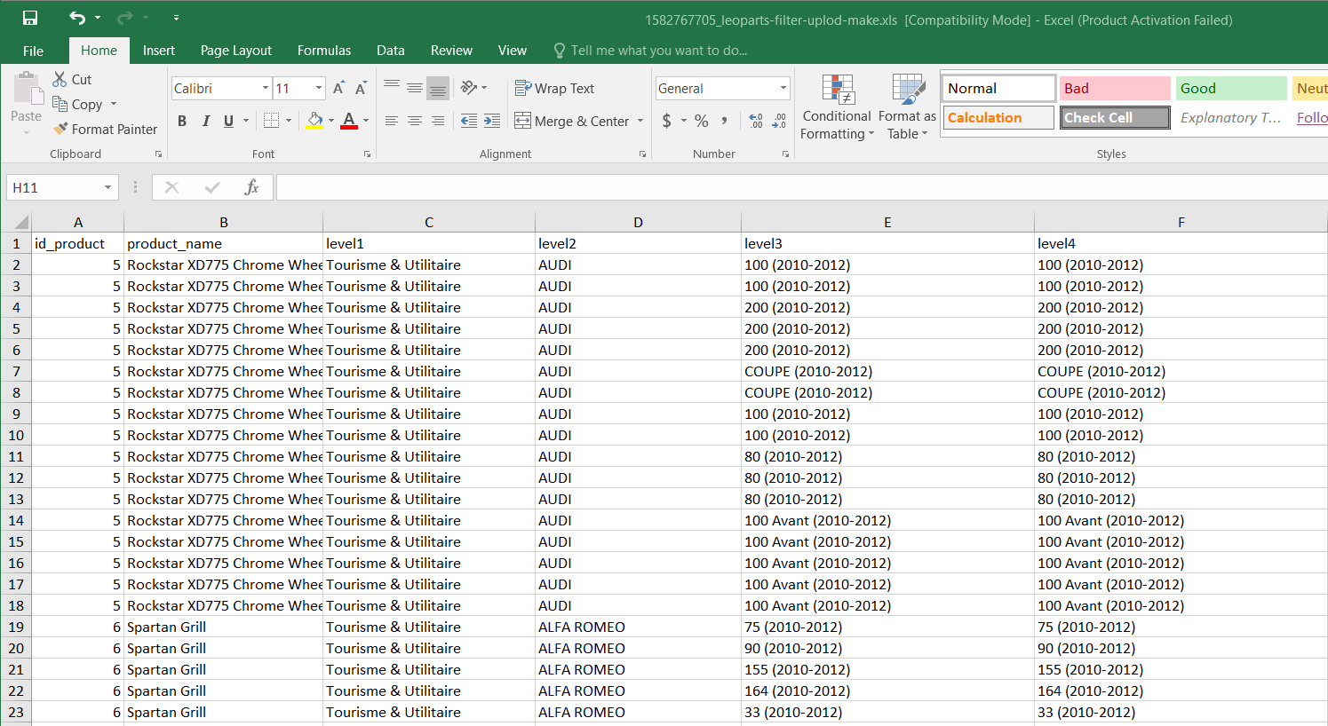Decrease font size with small A icon
Screen dimensions: 1328x726
(361, 88)
